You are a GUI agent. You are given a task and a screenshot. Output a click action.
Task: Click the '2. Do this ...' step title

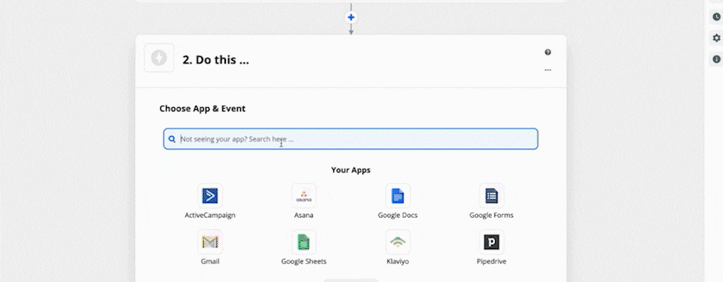[216, 60]
